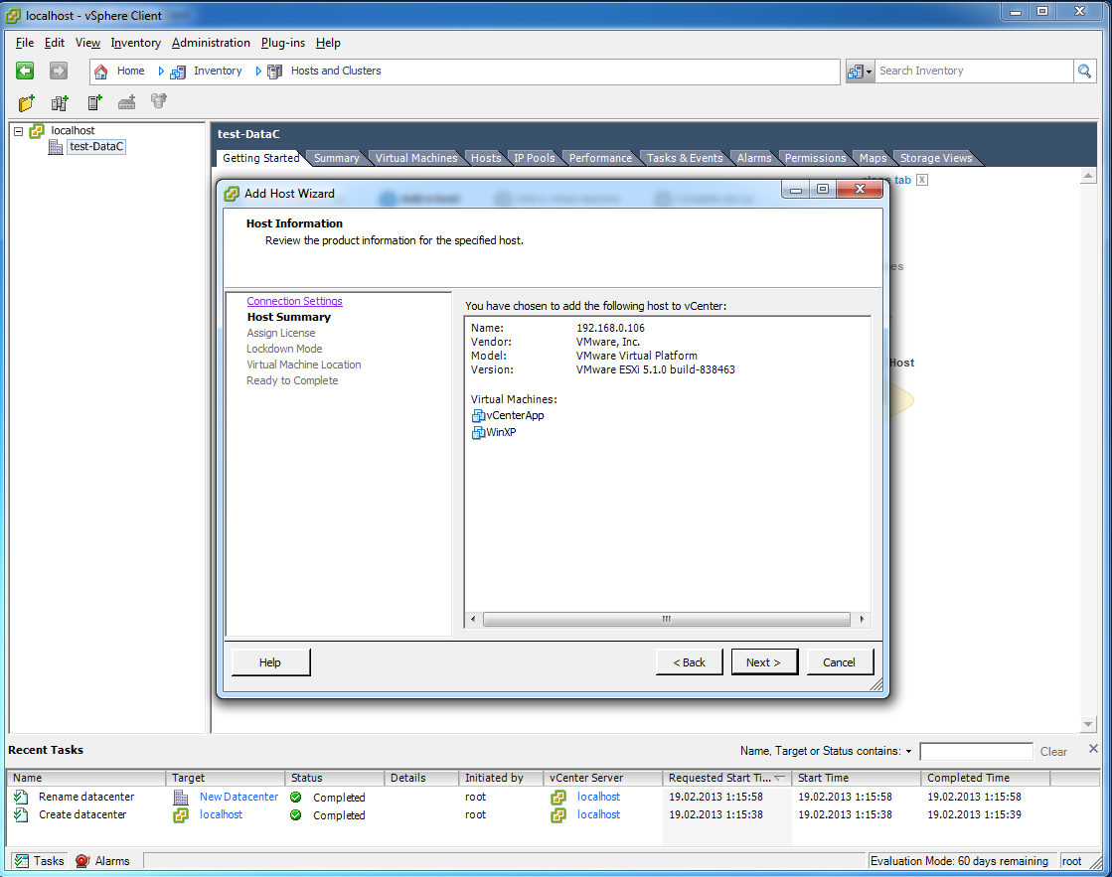Click Next in the Add Host Wizard
The image size is (1112, 877).
[x=764, y=662]
